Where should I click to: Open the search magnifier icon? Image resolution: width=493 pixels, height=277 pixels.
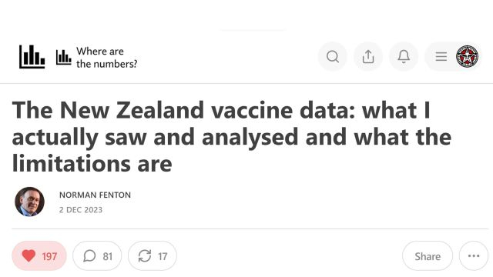coord(332,57)
